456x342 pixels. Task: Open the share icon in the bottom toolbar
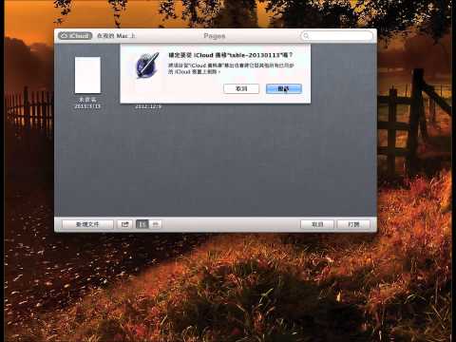pyautogui.click(x=125, y=224)
